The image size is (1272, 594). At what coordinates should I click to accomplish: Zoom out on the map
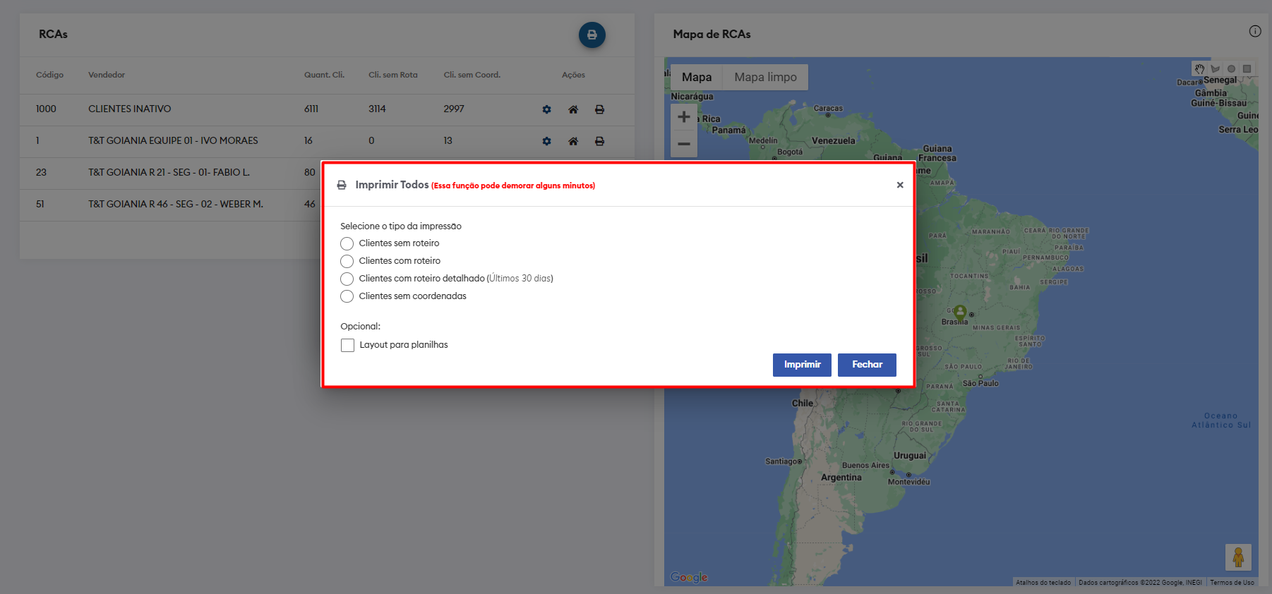pyautogui.click(x=684, y=144)
